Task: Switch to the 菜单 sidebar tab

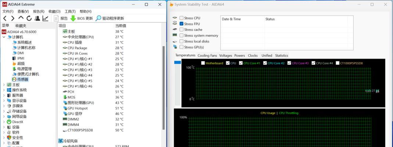Action: click(x=5, y=26)
